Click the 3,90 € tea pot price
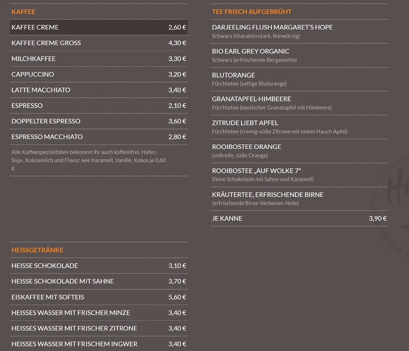This screenshot has width=409, height=351. [378, 219]
